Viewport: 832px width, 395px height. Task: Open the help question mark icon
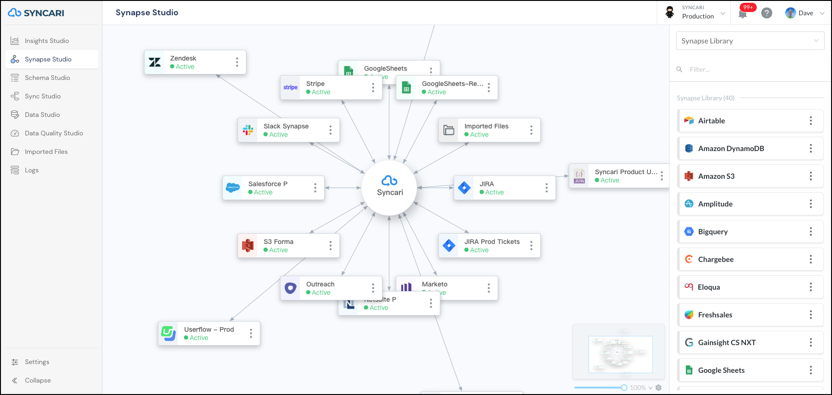tap(767, 13)
